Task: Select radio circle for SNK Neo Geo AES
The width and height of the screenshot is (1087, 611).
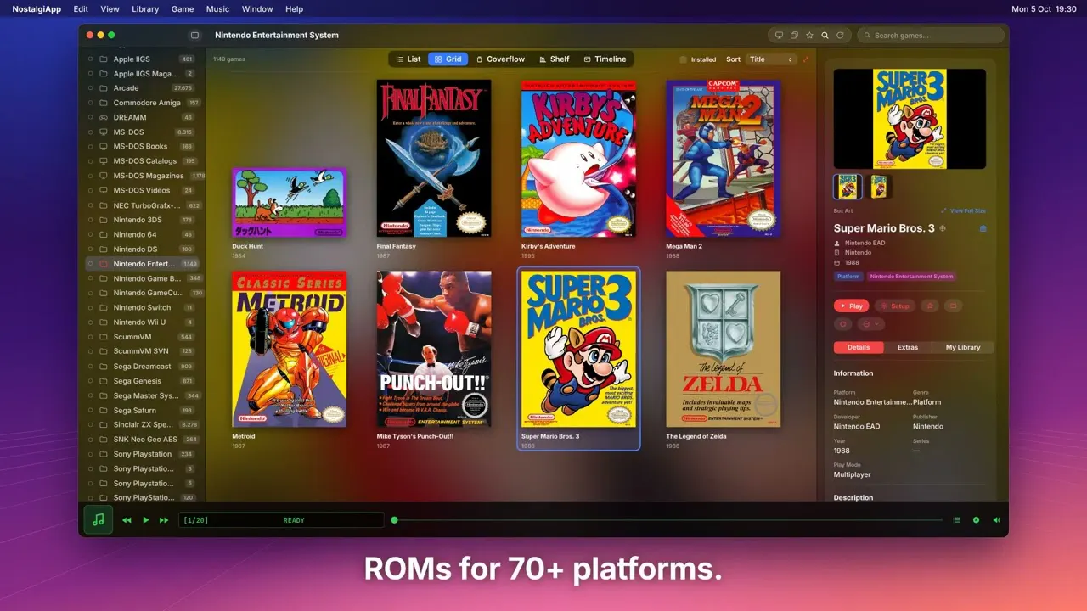Action: click(90, 440)
